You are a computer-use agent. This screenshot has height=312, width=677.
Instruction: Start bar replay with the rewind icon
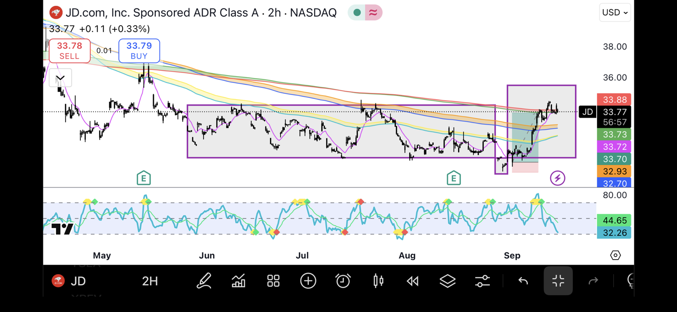(413, 281)
